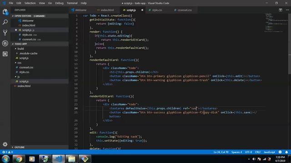
Task: Open the Debug menu
Action: [x=59, y=3]
